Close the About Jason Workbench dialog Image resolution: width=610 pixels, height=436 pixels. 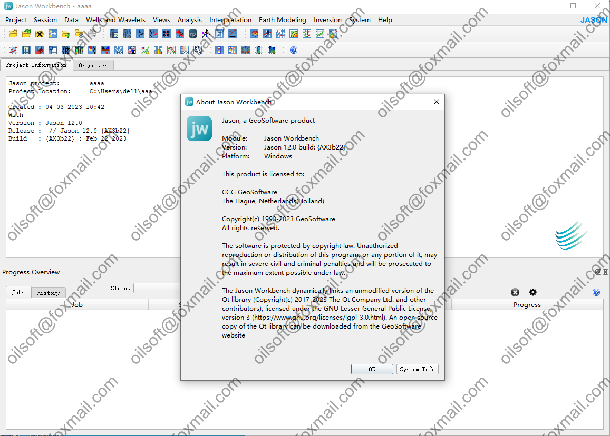pyautogui.click(x=437, y=102)
